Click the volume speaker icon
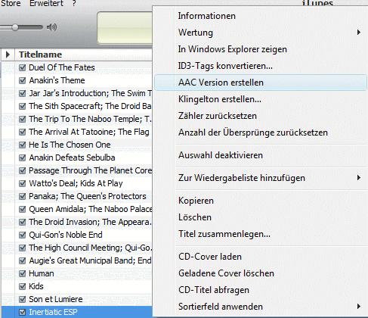Screen dimensions: 368x318 click(x=51, y=27)
